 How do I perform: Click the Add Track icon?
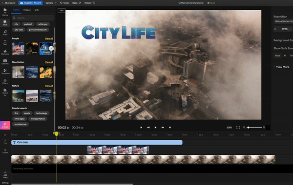click(x=5, y=175)
